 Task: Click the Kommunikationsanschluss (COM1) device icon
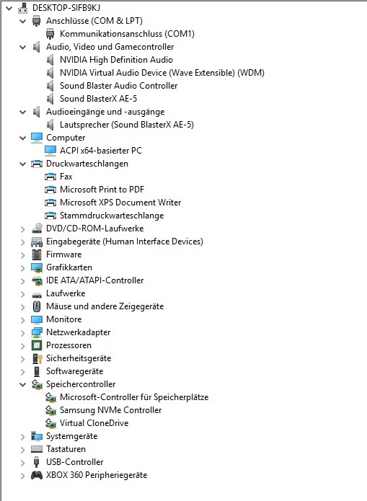click(x=50, y=34)
